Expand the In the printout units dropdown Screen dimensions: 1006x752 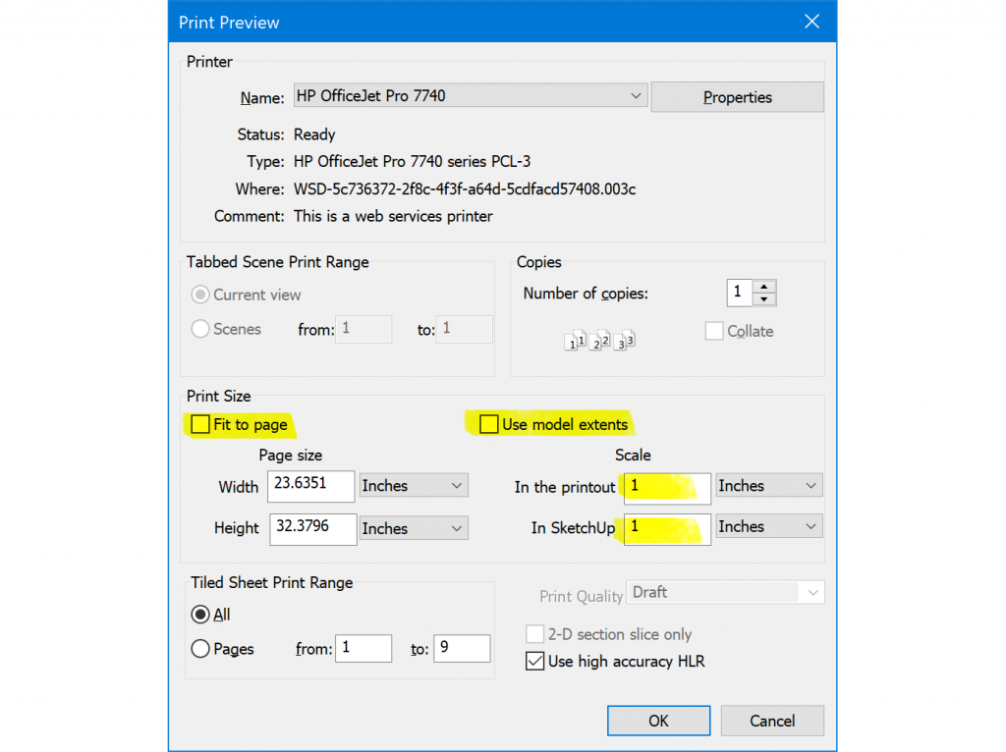point(768,486)
